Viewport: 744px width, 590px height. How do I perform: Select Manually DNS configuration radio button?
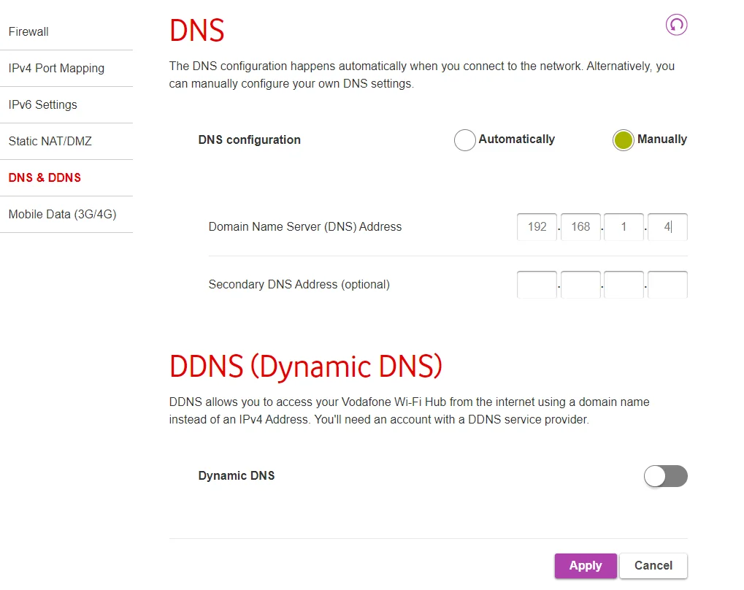point(623,140)
